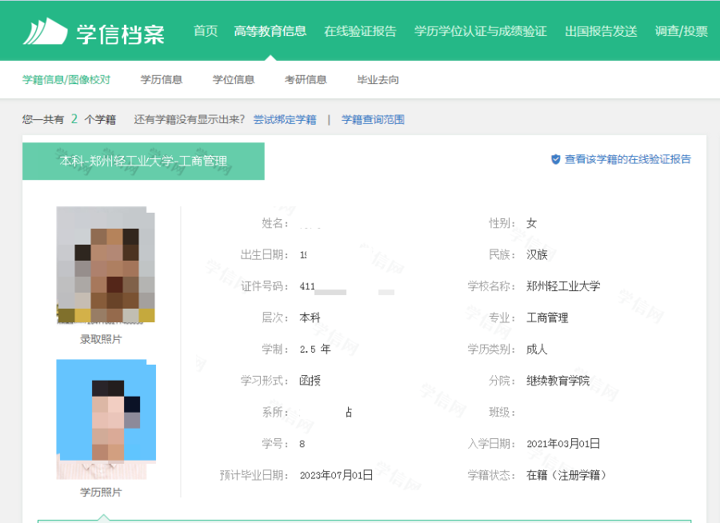This screenshot has width=720, height=523.
Task: Click the 在籍（注册学籍） status value
Action: pos(566,475)
